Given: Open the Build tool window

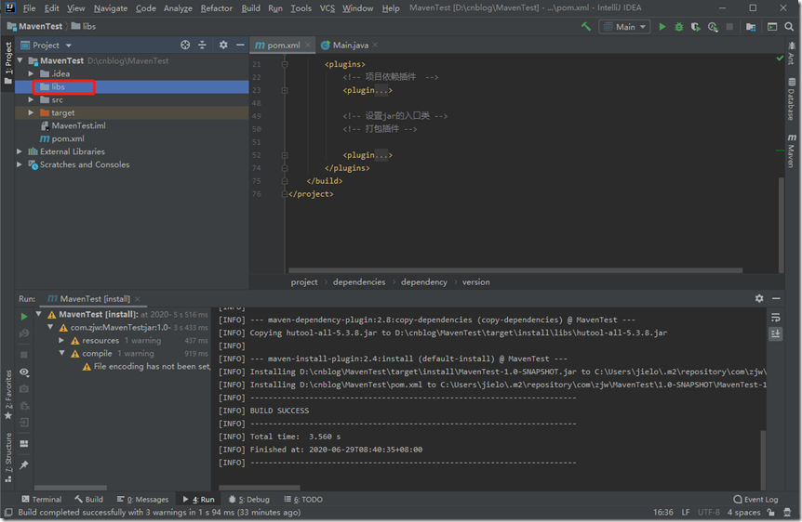Looking at the screenshot, I should [88, 499].
